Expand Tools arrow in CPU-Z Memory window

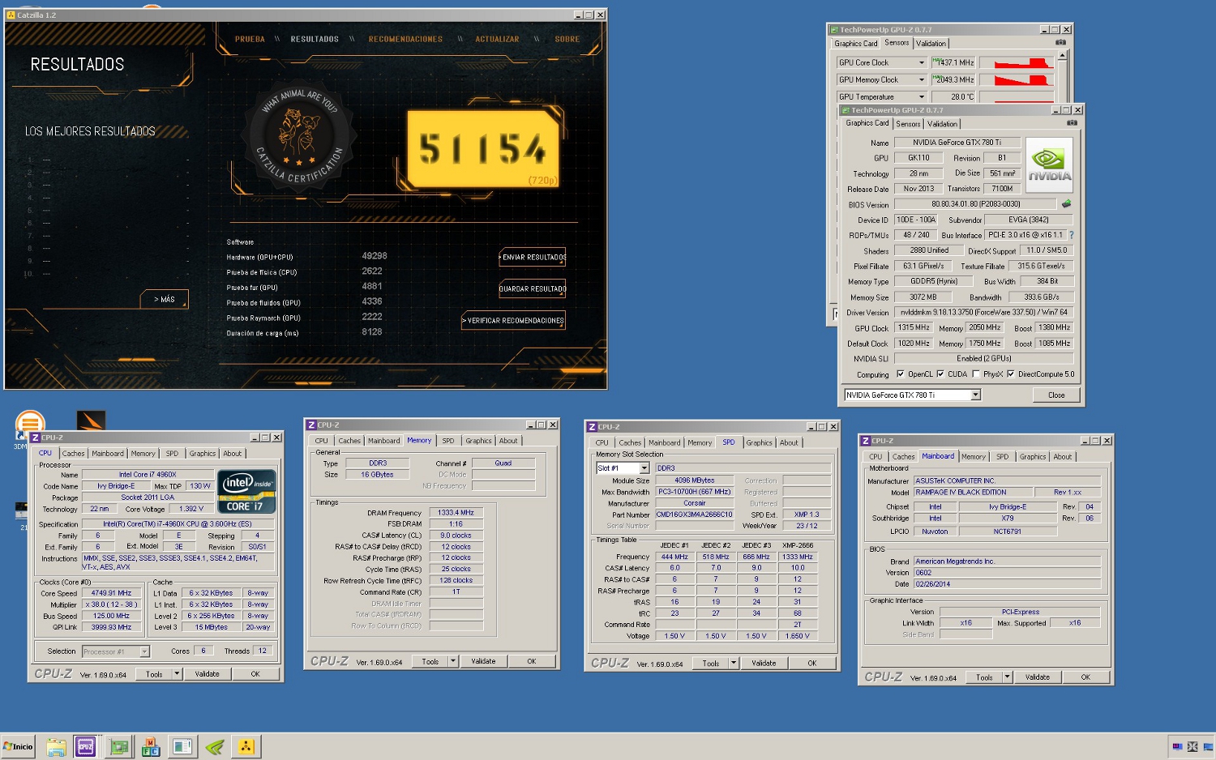coord(453,661)
